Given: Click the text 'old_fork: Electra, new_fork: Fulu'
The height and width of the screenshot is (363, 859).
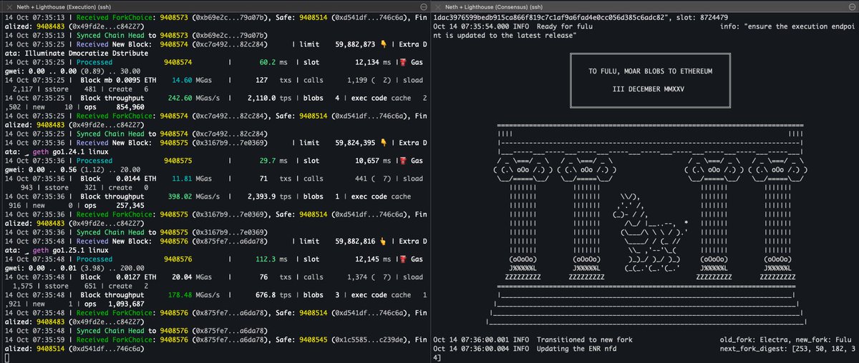Looking at the screenshot, I should click(x=785, y=340).
